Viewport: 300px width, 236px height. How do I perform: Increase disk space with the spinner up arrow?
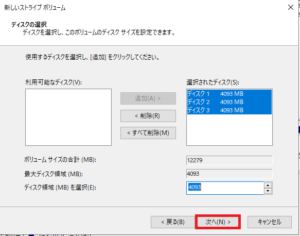click(x=268, y=185)
